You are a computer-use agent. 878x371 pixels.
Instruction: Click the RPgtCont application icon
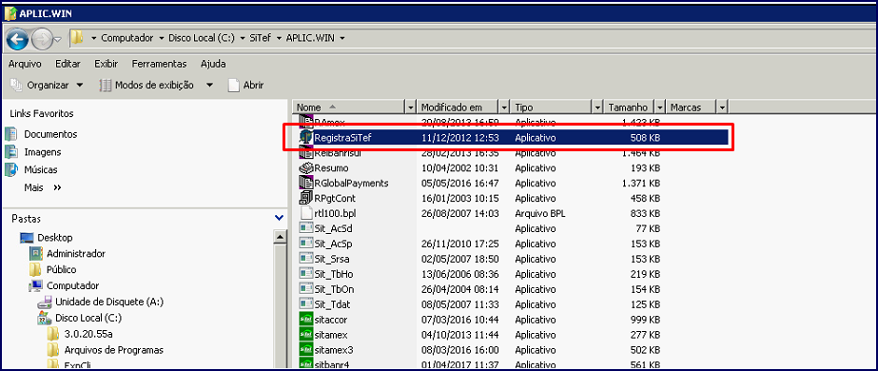click(x=305, y=198)
